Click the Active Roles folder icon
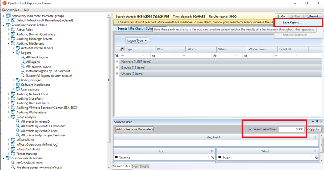Viewport: 324px width, 170px height. coord(13,30)
